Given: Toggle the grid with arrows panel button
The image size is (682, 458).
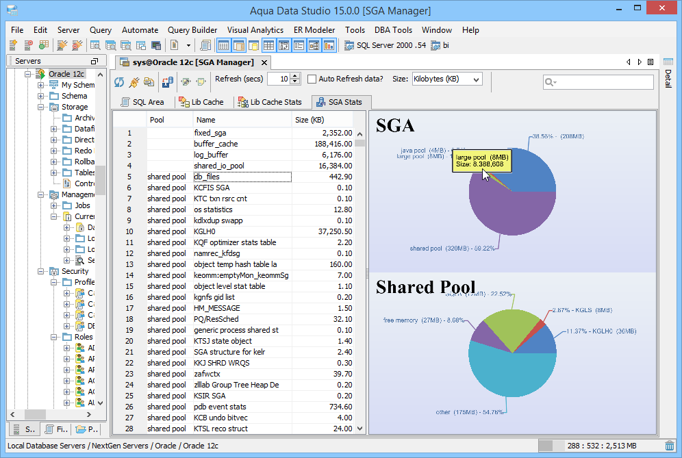Looking at the screenshot, I should (284, 44).
